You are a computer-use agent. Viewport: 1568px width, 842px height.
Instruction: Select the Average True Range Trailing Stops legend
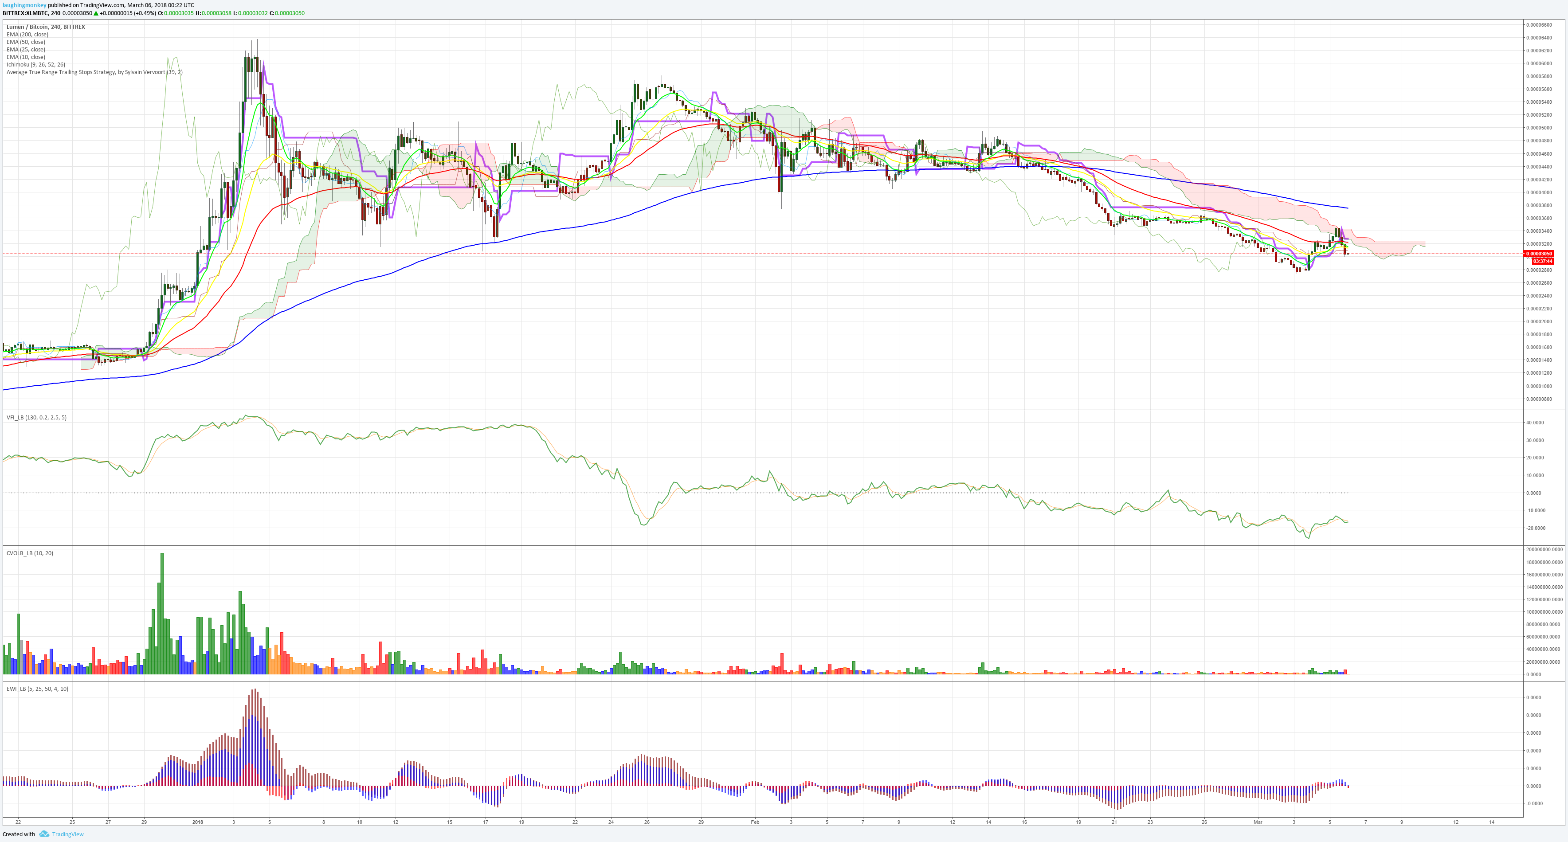point(94,72)
